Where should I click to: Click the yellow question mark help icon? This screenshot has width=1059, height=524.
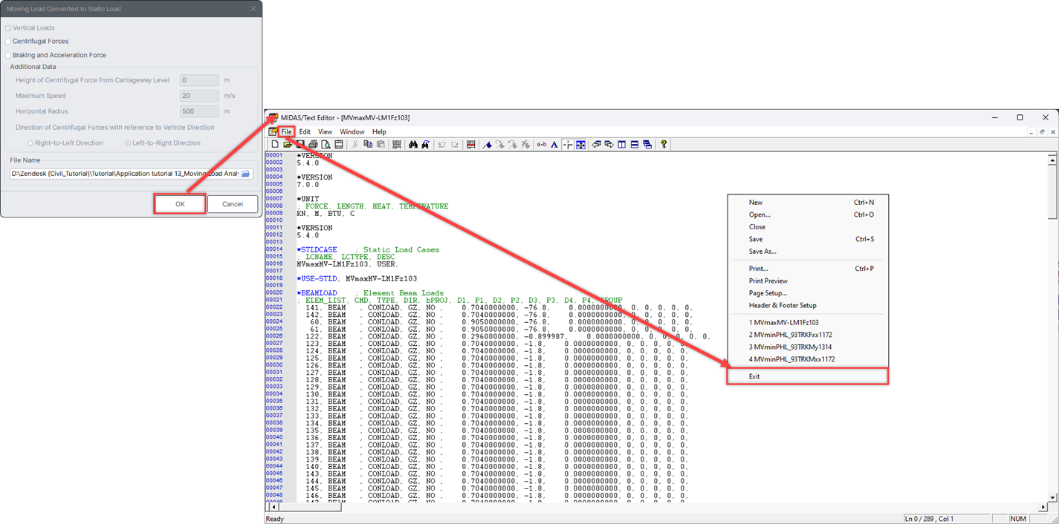[664, 145]
